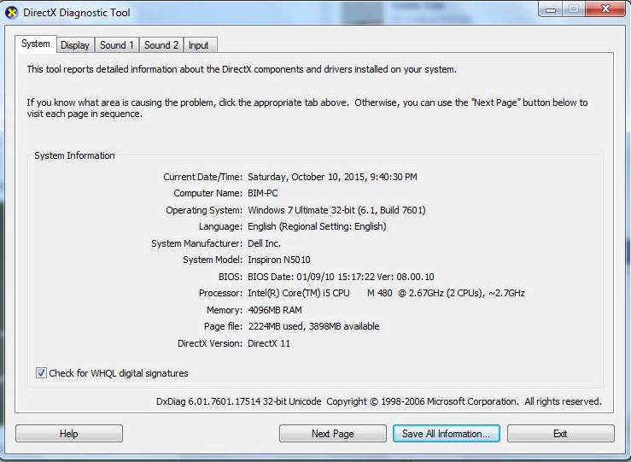Click Save All Information button
The width and height of the screenshot is (631, 462).
point(447,434)
